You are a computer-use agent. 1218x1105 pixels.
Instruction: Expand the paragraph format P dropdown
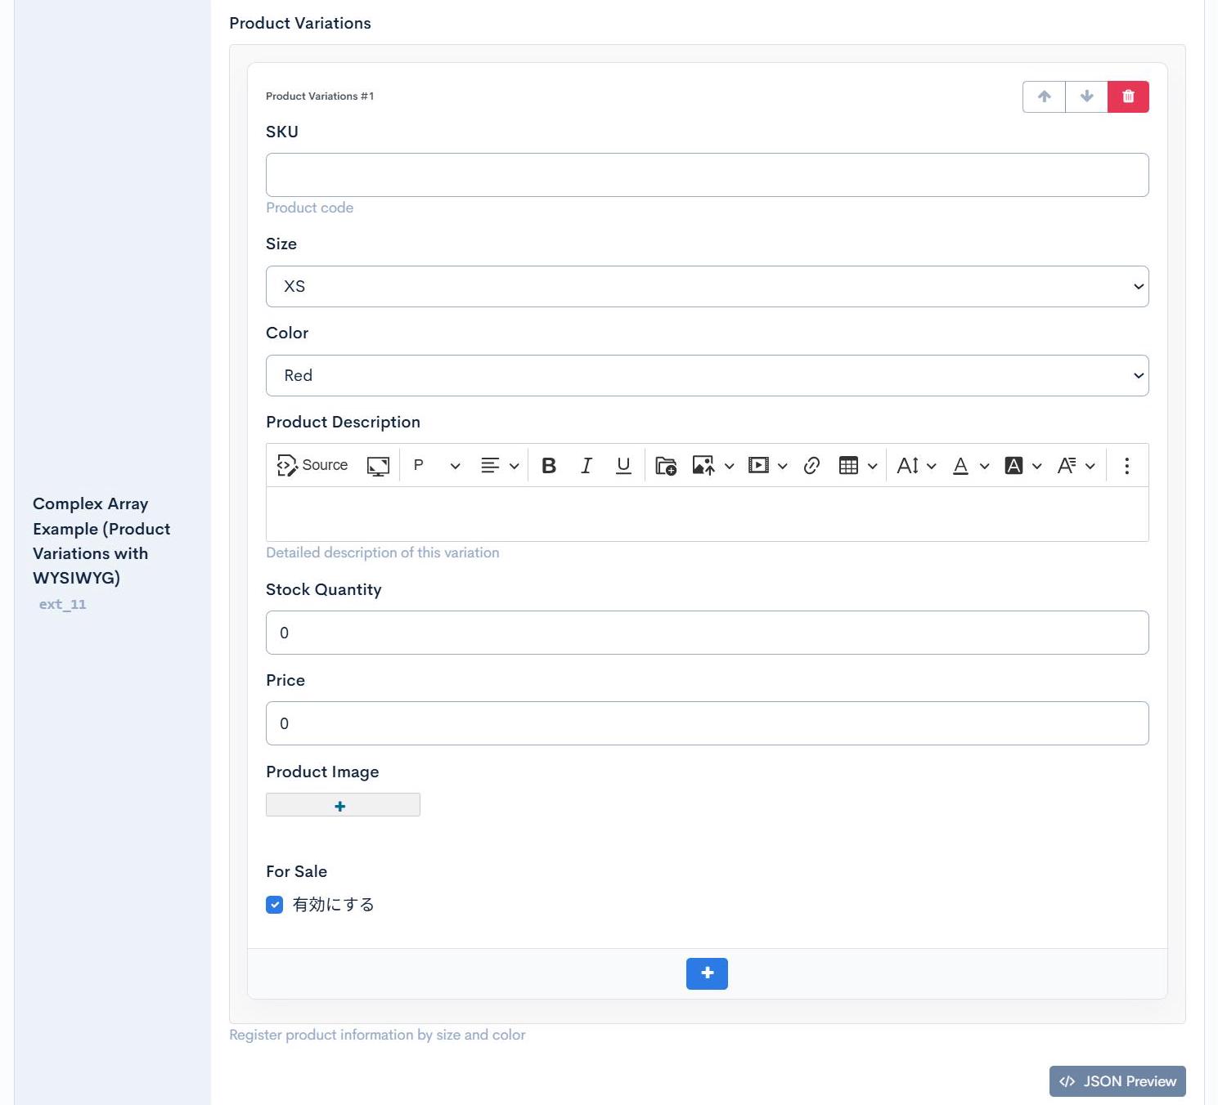click(436, 466)
